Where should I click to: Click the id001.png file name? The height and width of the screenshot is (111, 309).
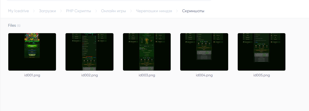coord(32,75)
